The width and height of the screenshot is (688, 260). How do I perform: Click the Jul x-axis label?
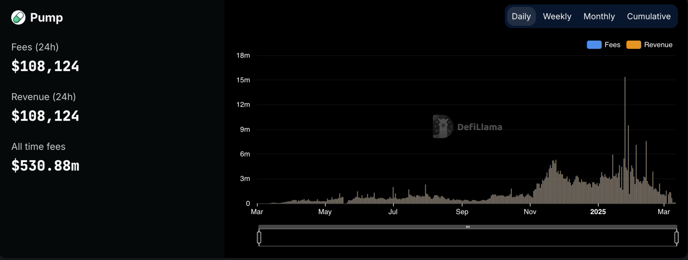click(x=393, y=212)
